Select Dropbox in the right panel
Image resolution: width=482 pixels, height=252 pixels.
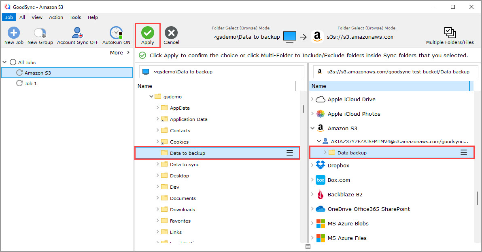338,165
